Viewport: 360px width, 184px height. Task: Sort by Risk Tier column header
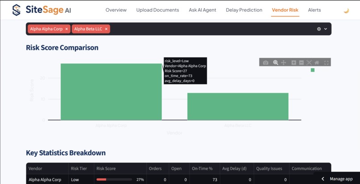[81, 168]
